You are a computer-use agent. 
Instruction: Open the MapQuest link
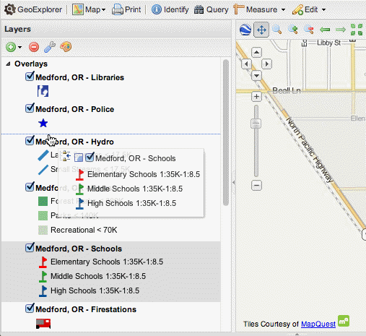(x=318, y=324)
